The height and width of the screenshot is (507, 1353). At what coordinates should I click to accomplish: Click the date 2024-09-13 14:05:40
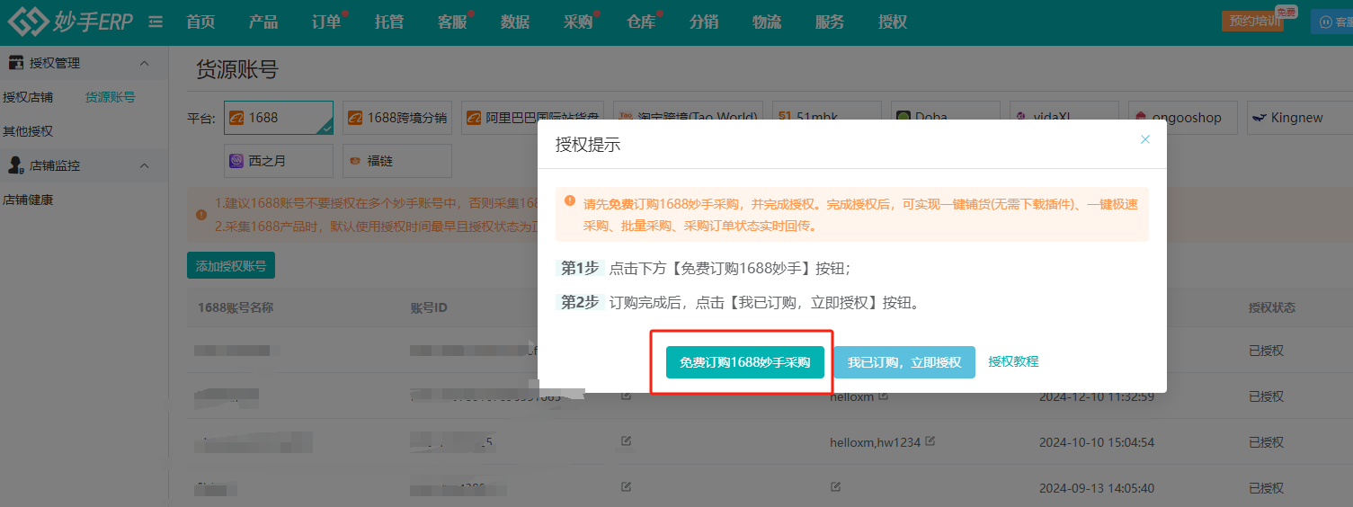tap(1097, 488)
